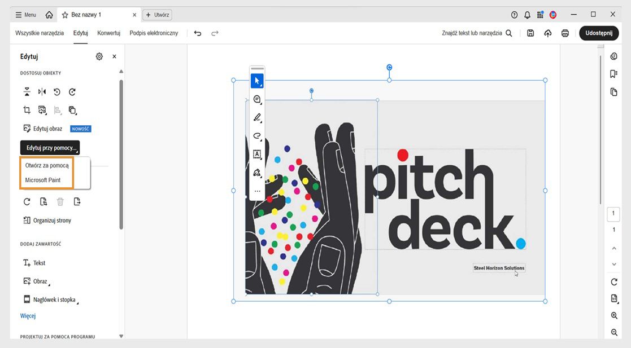Rotate object clockwise
This screenshot has height=348, width=631.
72,92
